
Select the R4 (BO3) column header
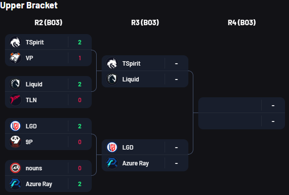coord(242,23)
